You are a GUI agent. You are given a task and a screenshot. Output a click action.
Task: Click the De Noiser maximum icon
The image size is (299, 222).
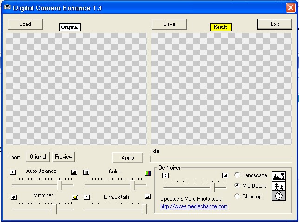click(x=225, y=176)
